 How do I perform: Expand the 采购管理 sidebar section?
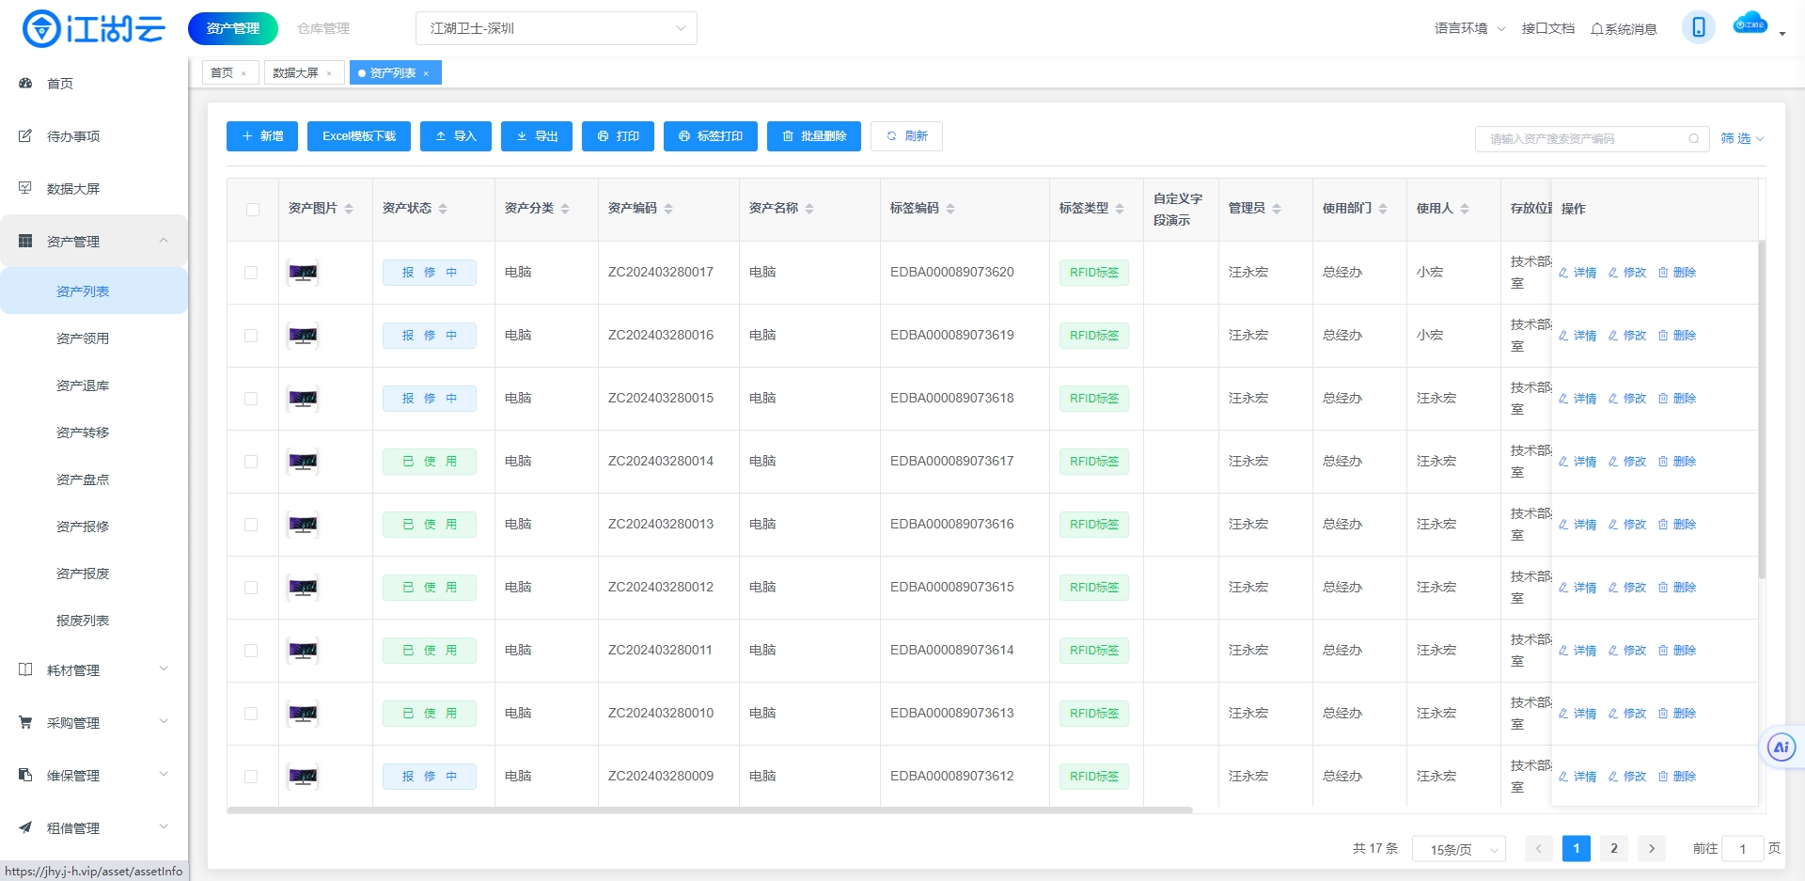coord(94,723)
